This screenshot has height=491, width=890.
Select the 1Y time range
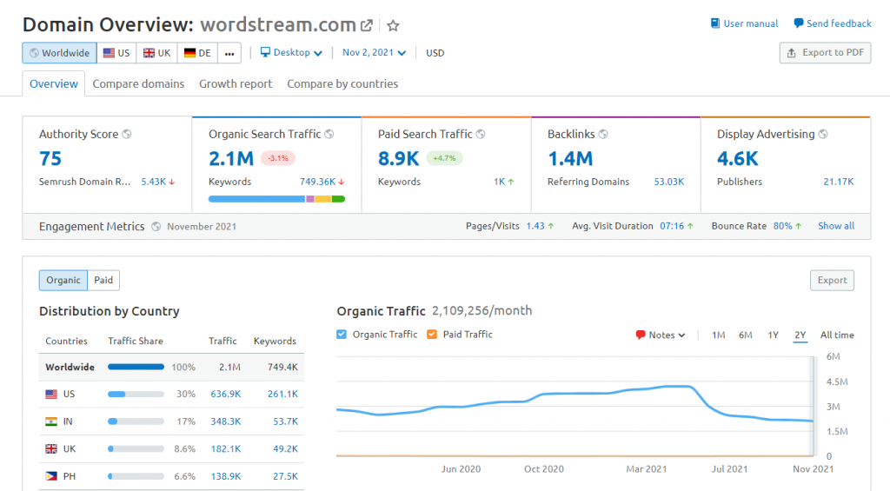[x=773, y=335]
